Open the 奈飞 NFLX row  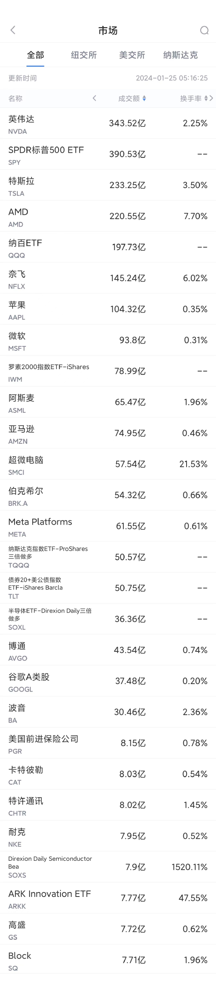point(108,278)
